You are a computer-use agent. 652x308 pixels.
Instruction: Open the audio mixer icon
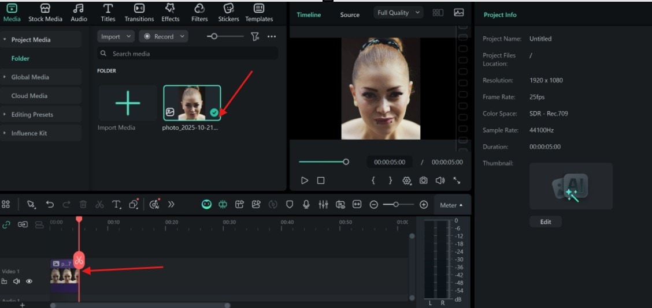tap(323, 204)
